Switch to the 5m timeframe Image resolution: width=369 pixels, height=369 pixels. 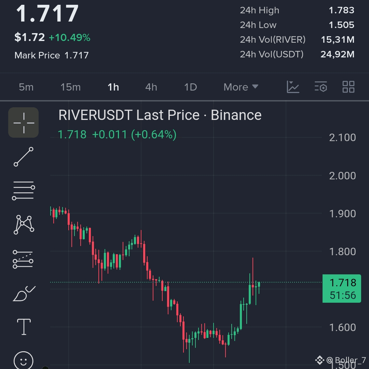[26, 87]
